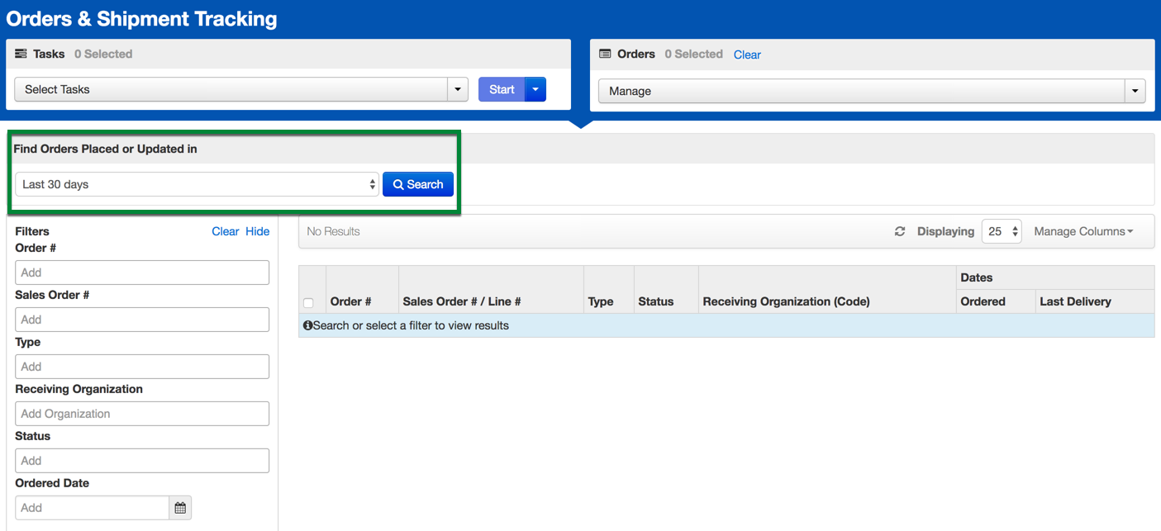Change the Displaying 25 rows selector
The image size is (1161, 531).
point(1002,232)
